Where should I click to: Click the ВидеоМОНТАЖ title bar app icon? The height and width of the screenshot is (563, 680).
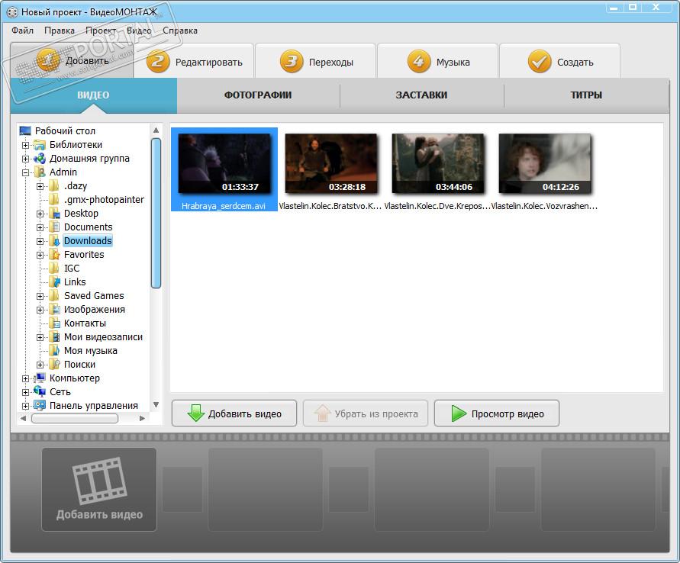[x=12, y=12]
